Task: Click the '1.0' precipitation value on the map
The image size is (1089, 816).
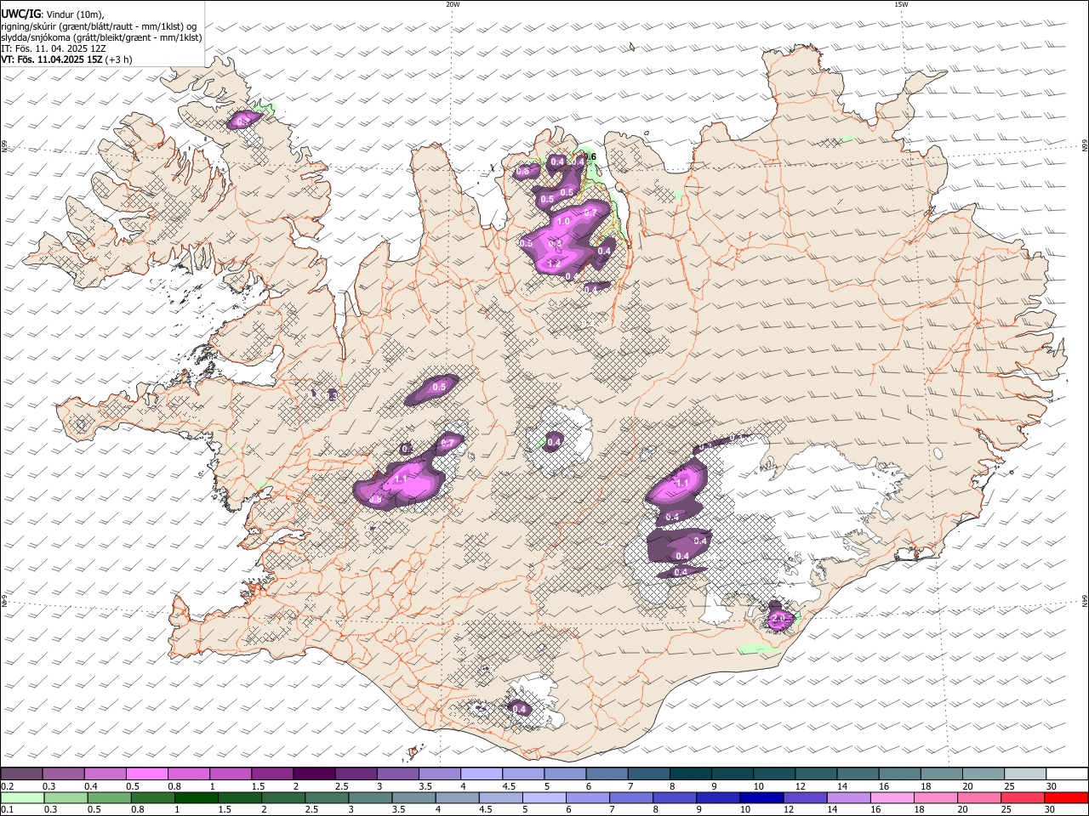Action: tap(562, 222)
